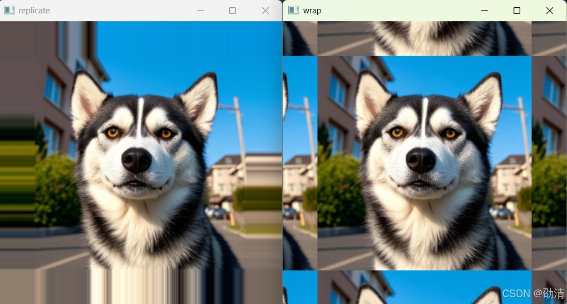Maximize the wrap window
The image size is (567, 304).
(517, 11)
